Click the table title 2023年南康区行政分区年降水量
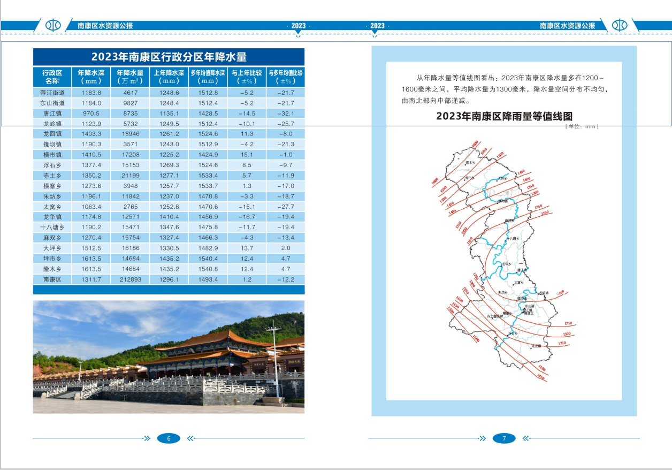This screenshot has width=672, height=470. [169, 57]
